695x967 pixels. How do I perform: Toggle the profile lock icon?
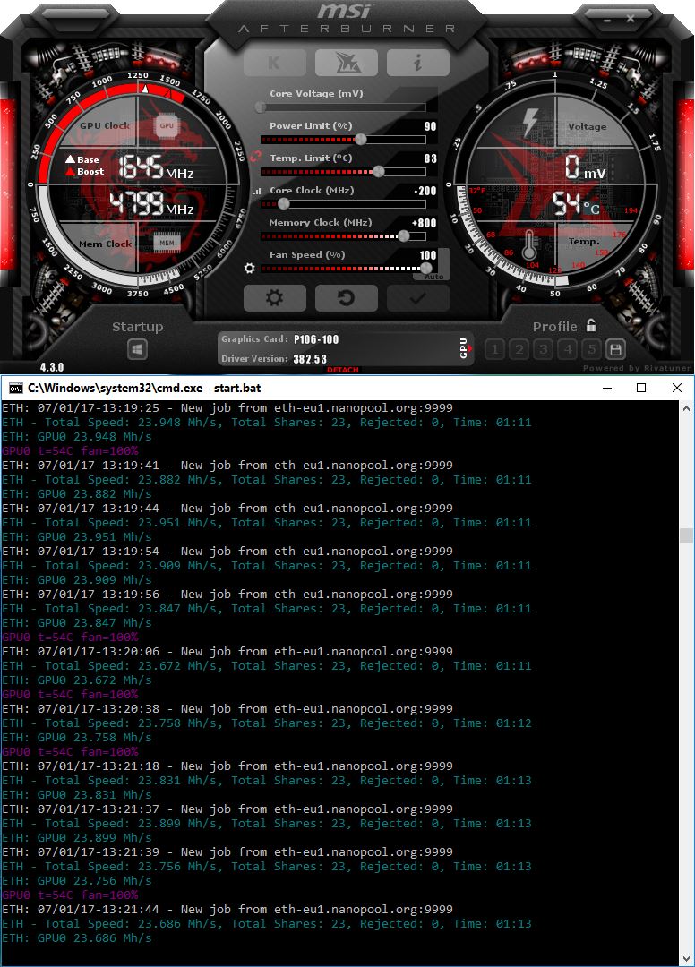coord(591,325)
